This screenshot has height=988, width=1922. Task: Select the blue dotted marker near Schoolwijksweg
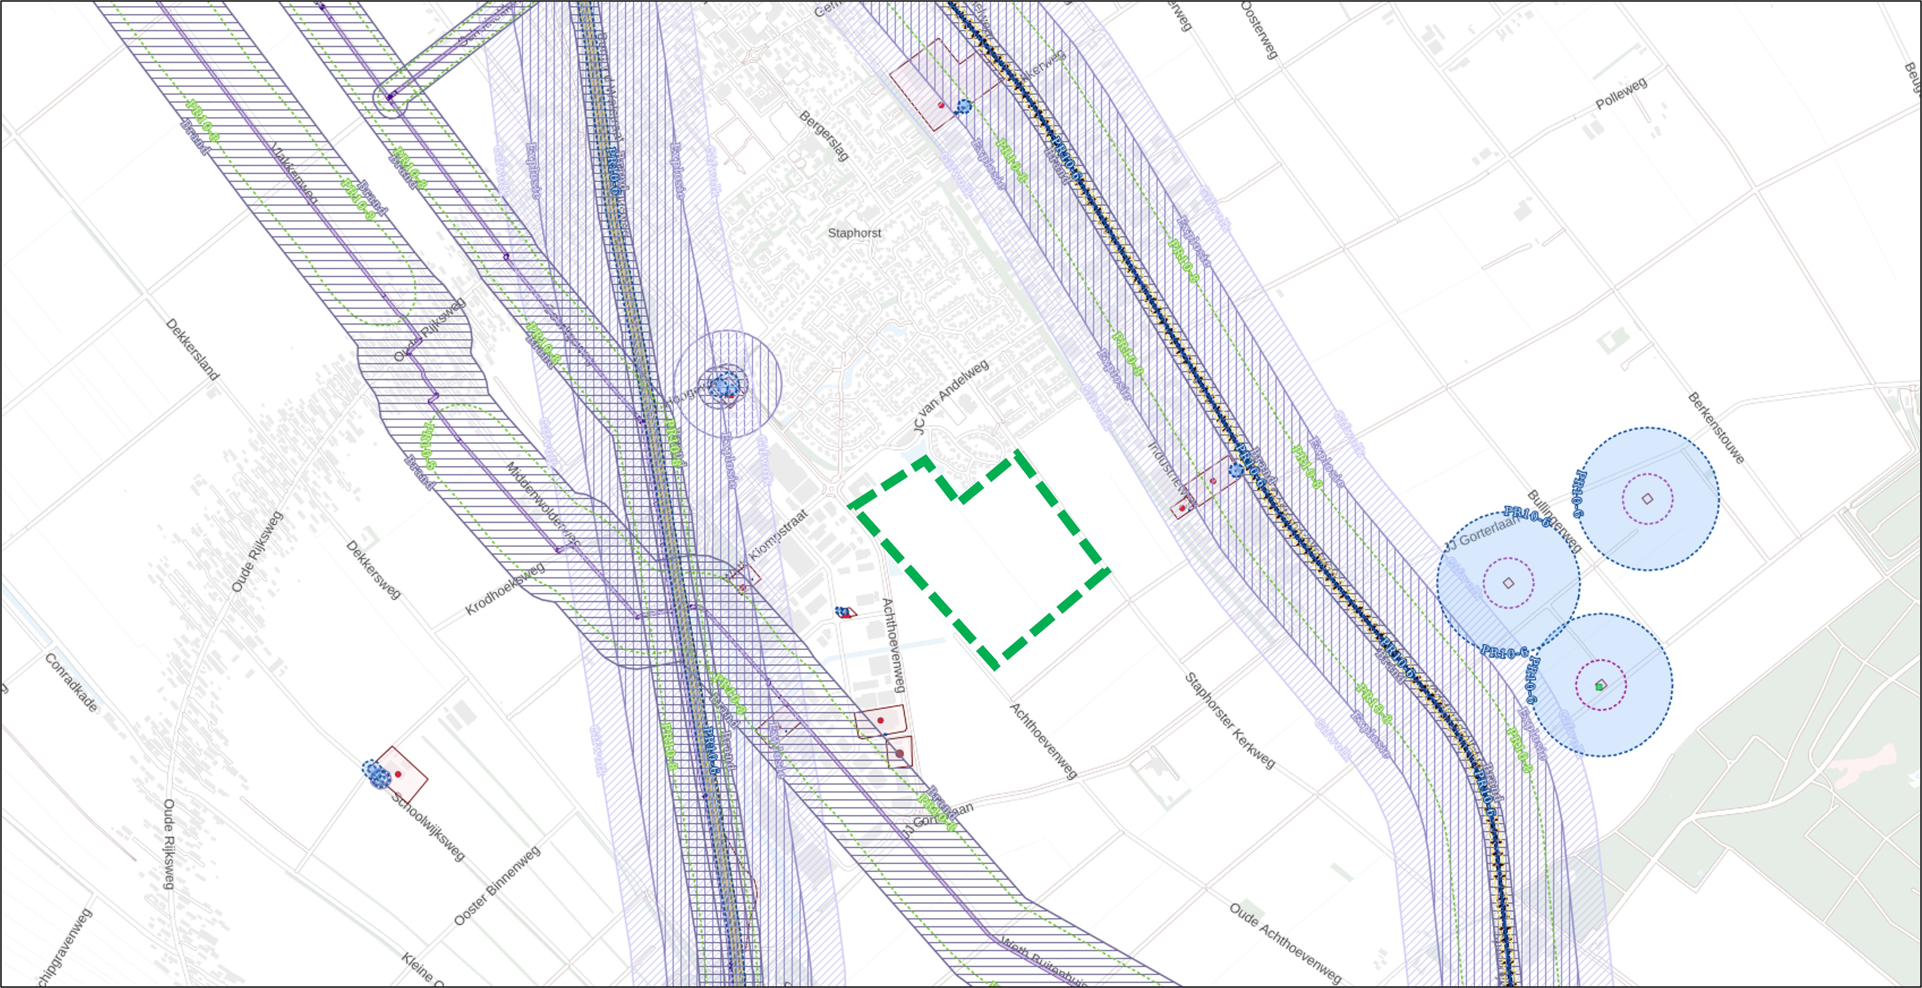[x=377, y=775]
